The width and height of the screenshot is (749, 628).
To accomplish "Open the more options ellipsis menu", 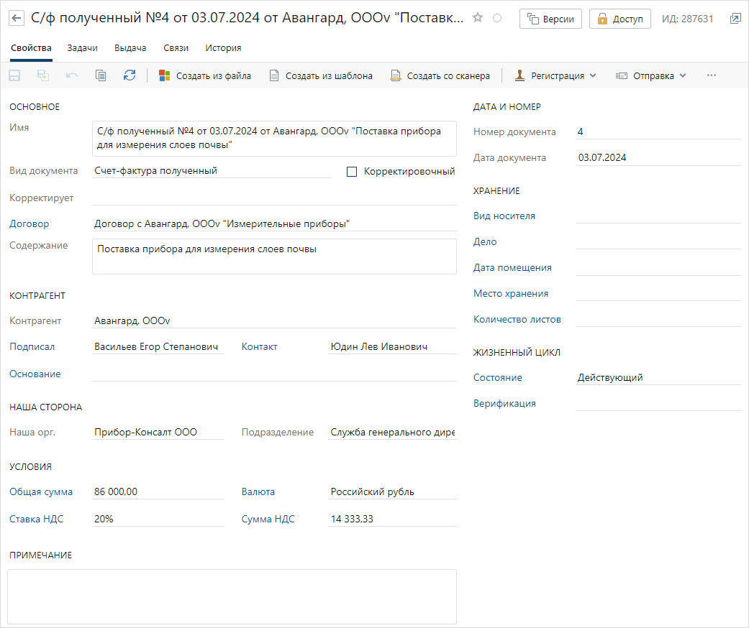I will point(712,75).
